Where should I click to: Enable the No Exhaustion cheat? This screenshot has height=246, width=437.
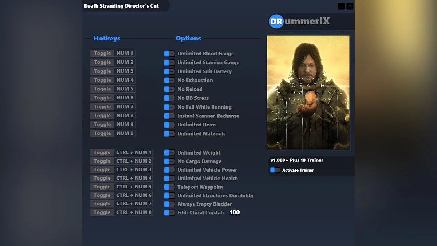pos(169,80)
